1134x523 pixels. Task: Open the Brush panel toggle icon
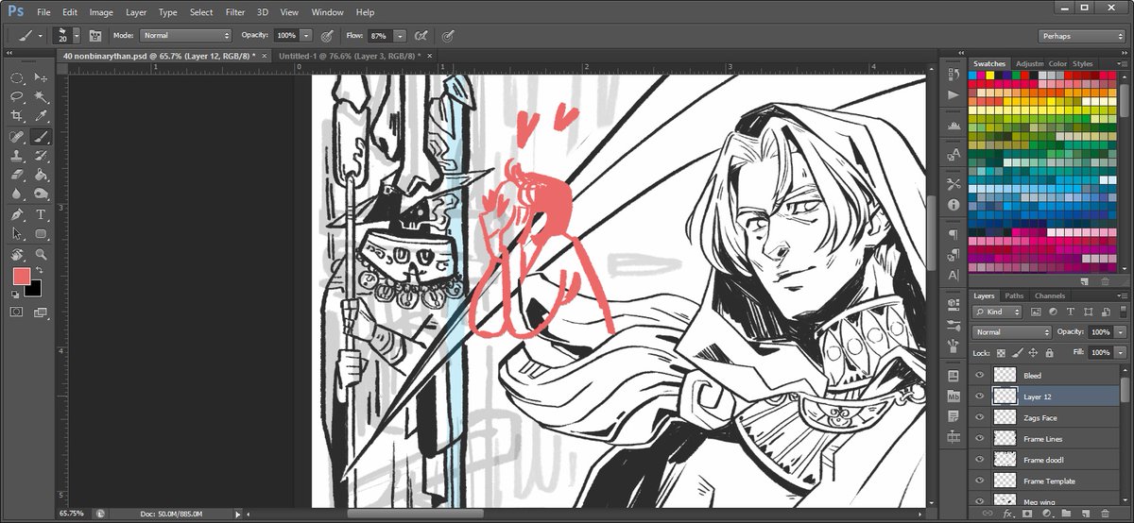[94, 35]
